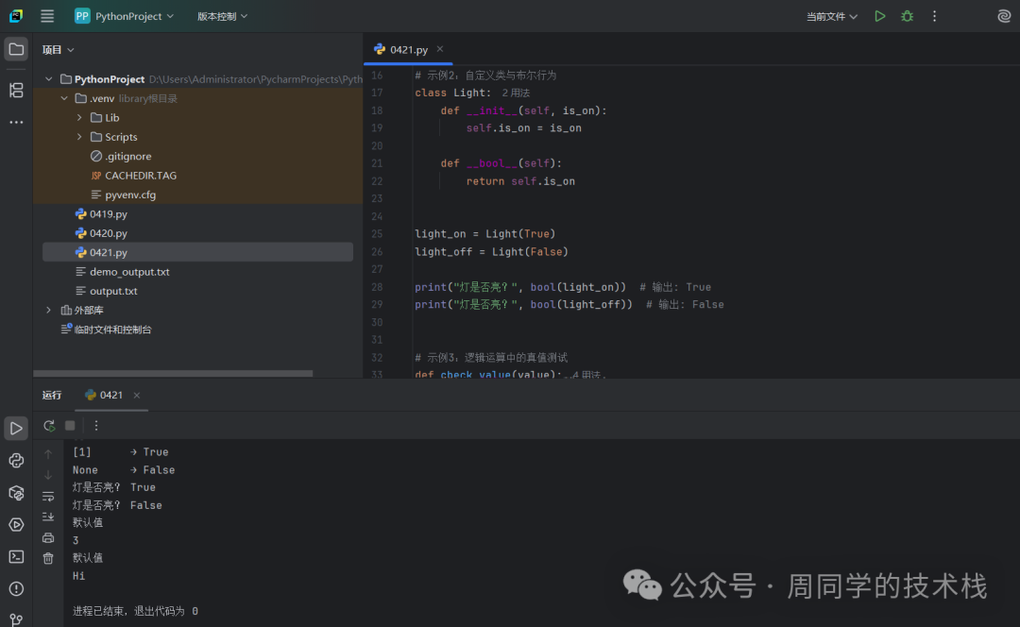Image resolution: width=1020 pixels, height=627 pixels.
Task: Click the 2 用法 usages hint on class Light
Action: pos(516,93)
